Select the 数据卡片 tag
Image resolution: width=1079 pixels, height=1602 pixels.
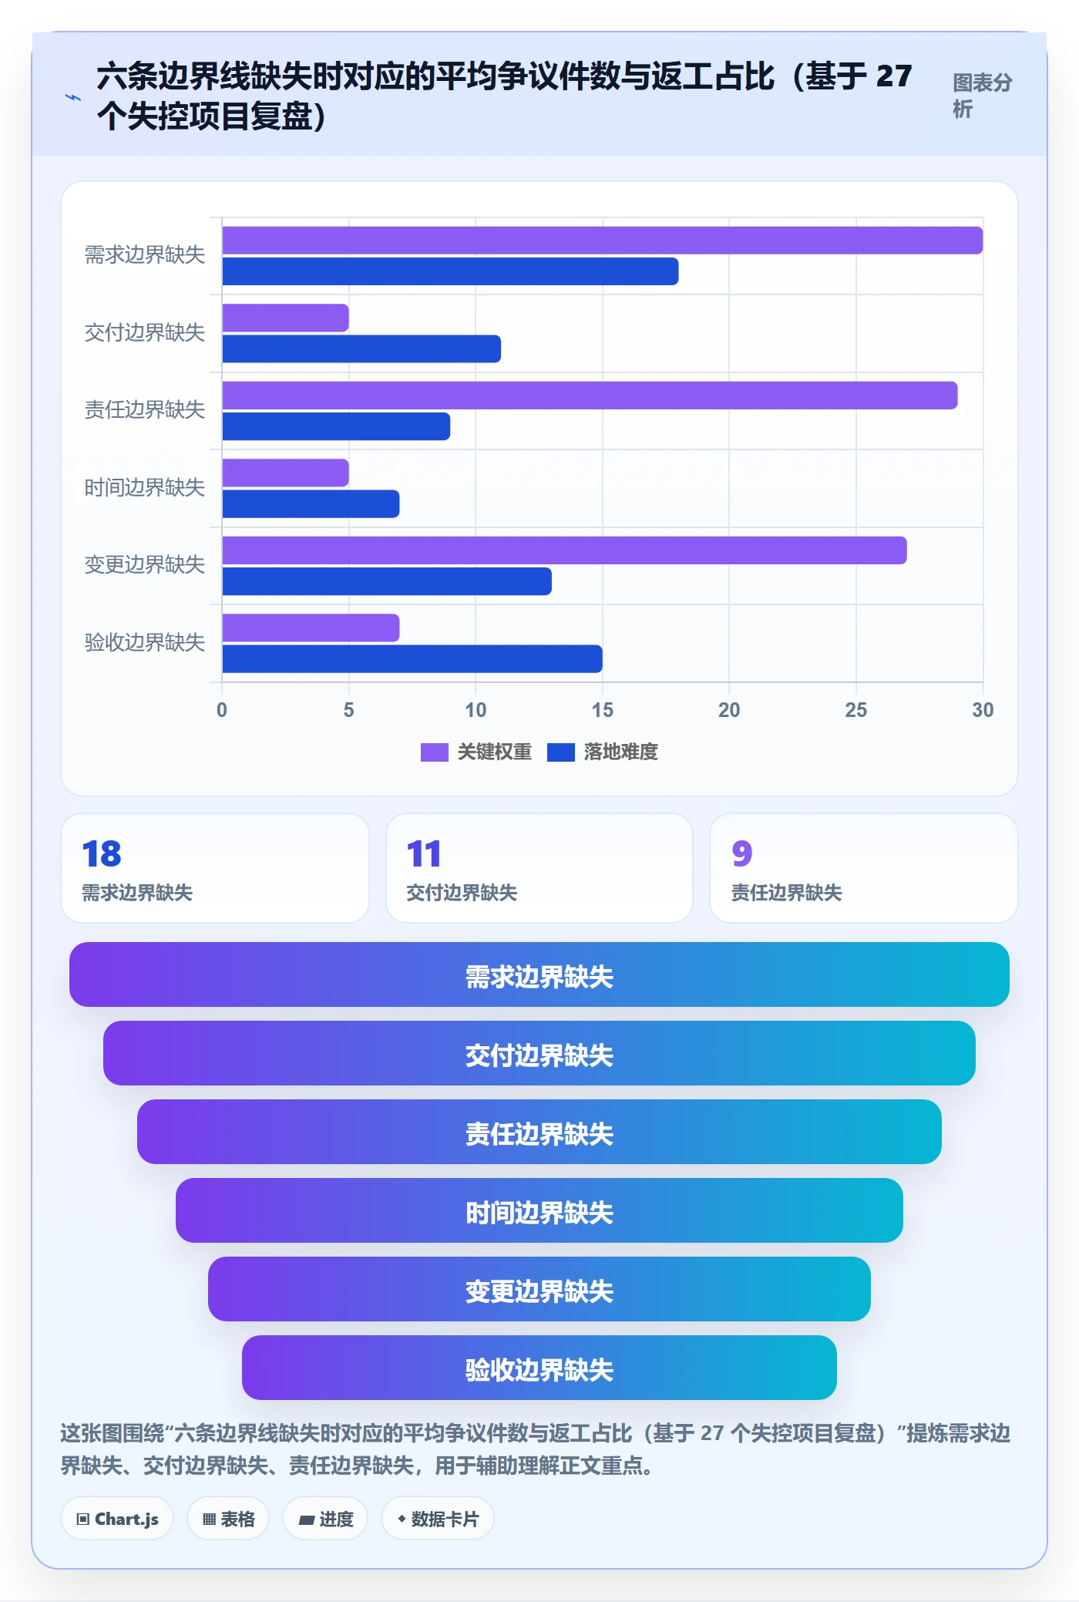[438, 1519]
